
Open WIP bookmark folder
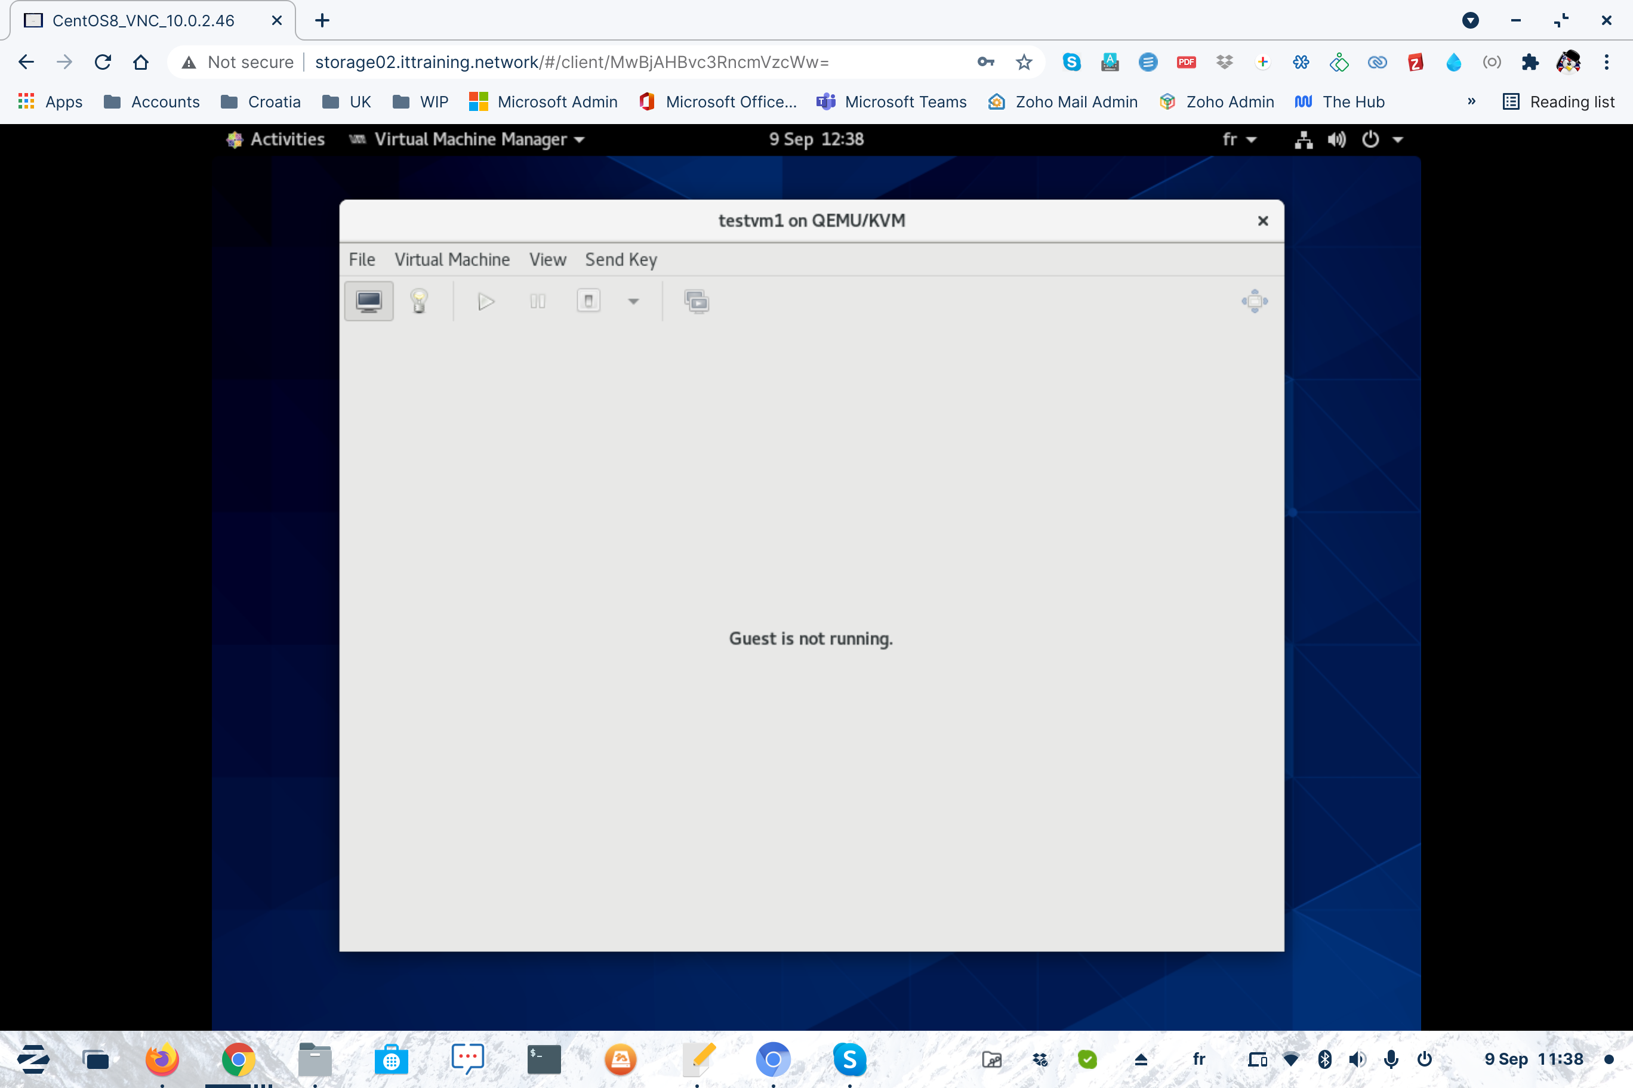tap(421, 102)
